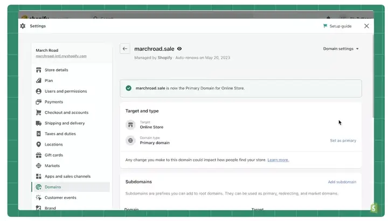Click the Gift cards present icon

point(39,155)
